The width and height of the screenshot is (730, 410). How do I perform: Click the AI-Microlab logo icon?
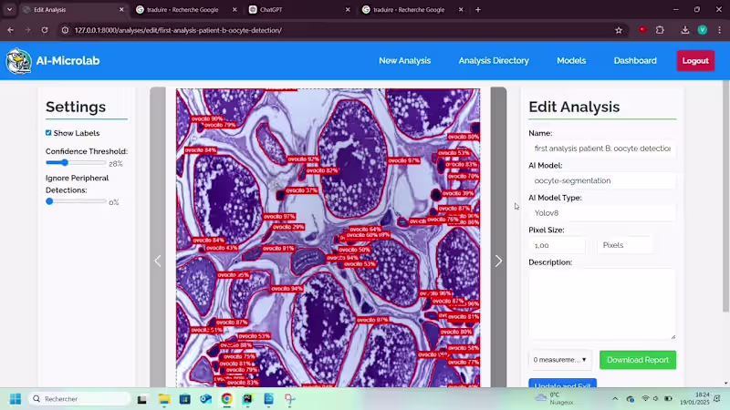[18, 61]
